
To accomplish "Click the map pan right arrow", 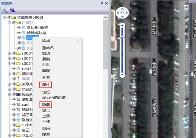I will 127,13.
